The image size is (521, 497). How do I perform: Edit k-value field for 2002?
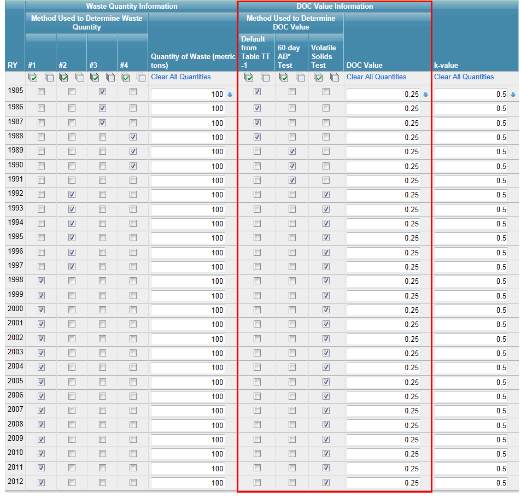[471, 339]
